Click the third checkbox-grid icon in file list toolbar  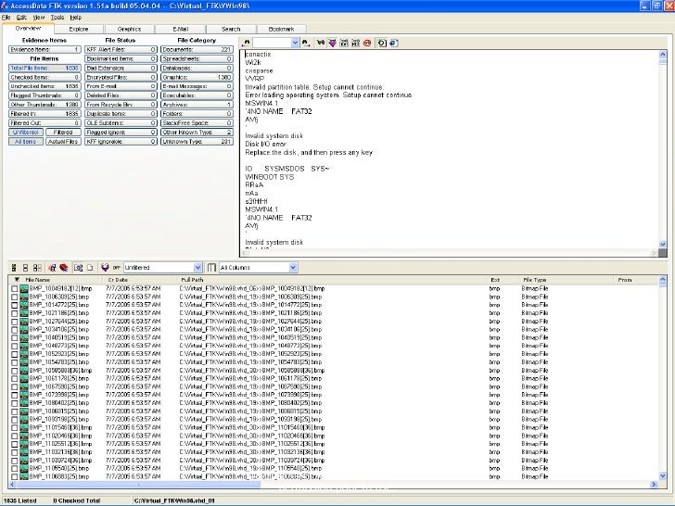(37, 268)
